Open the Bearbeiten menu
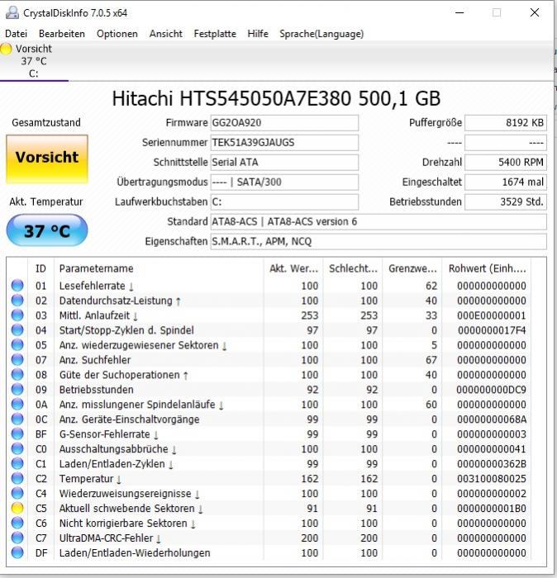 click(62, 34)
